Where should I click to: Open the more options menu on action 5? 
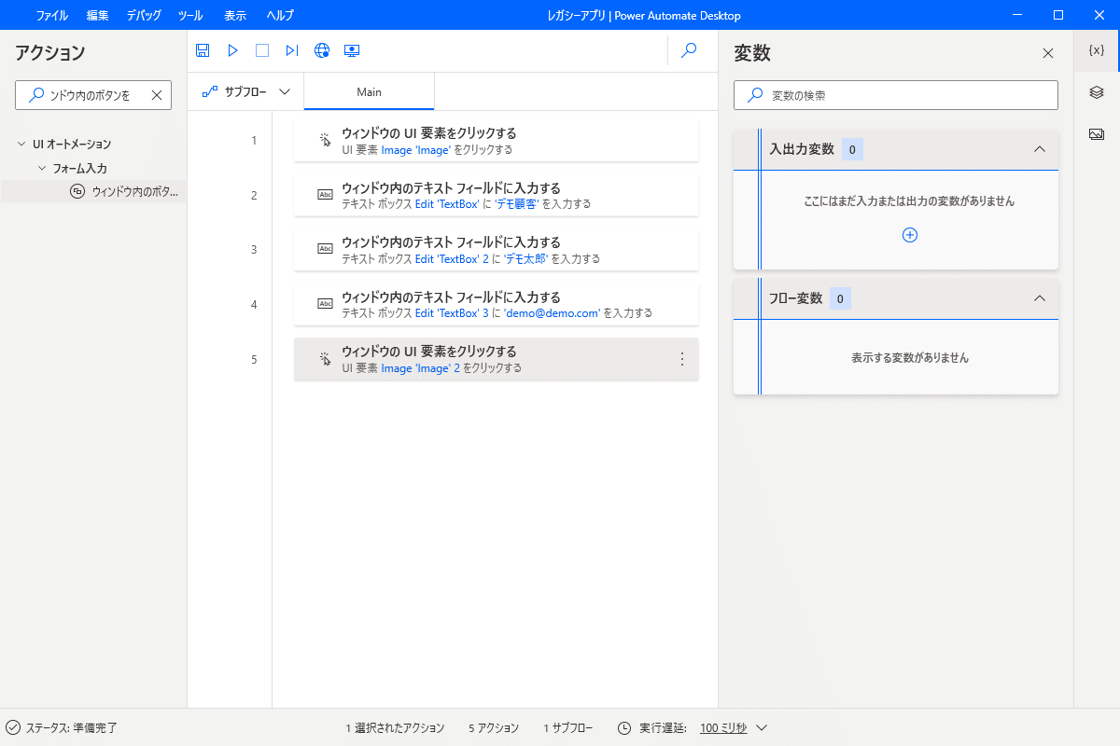click(x=681, y=359)
